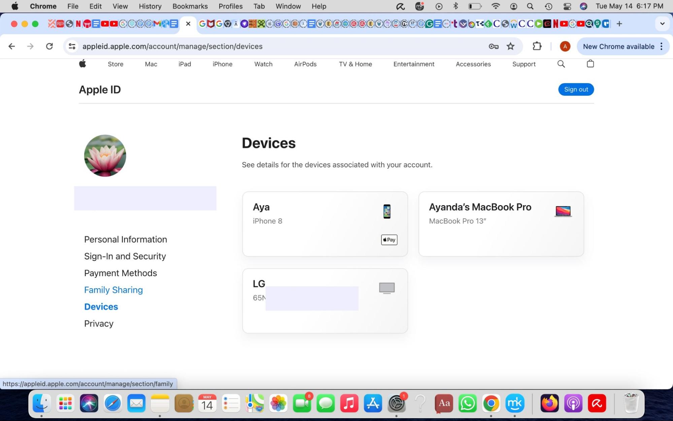Viewport: 673px width, 421px height.
Task: Click the iPhone image on Aya card
Action: click(x=387, y=212)
